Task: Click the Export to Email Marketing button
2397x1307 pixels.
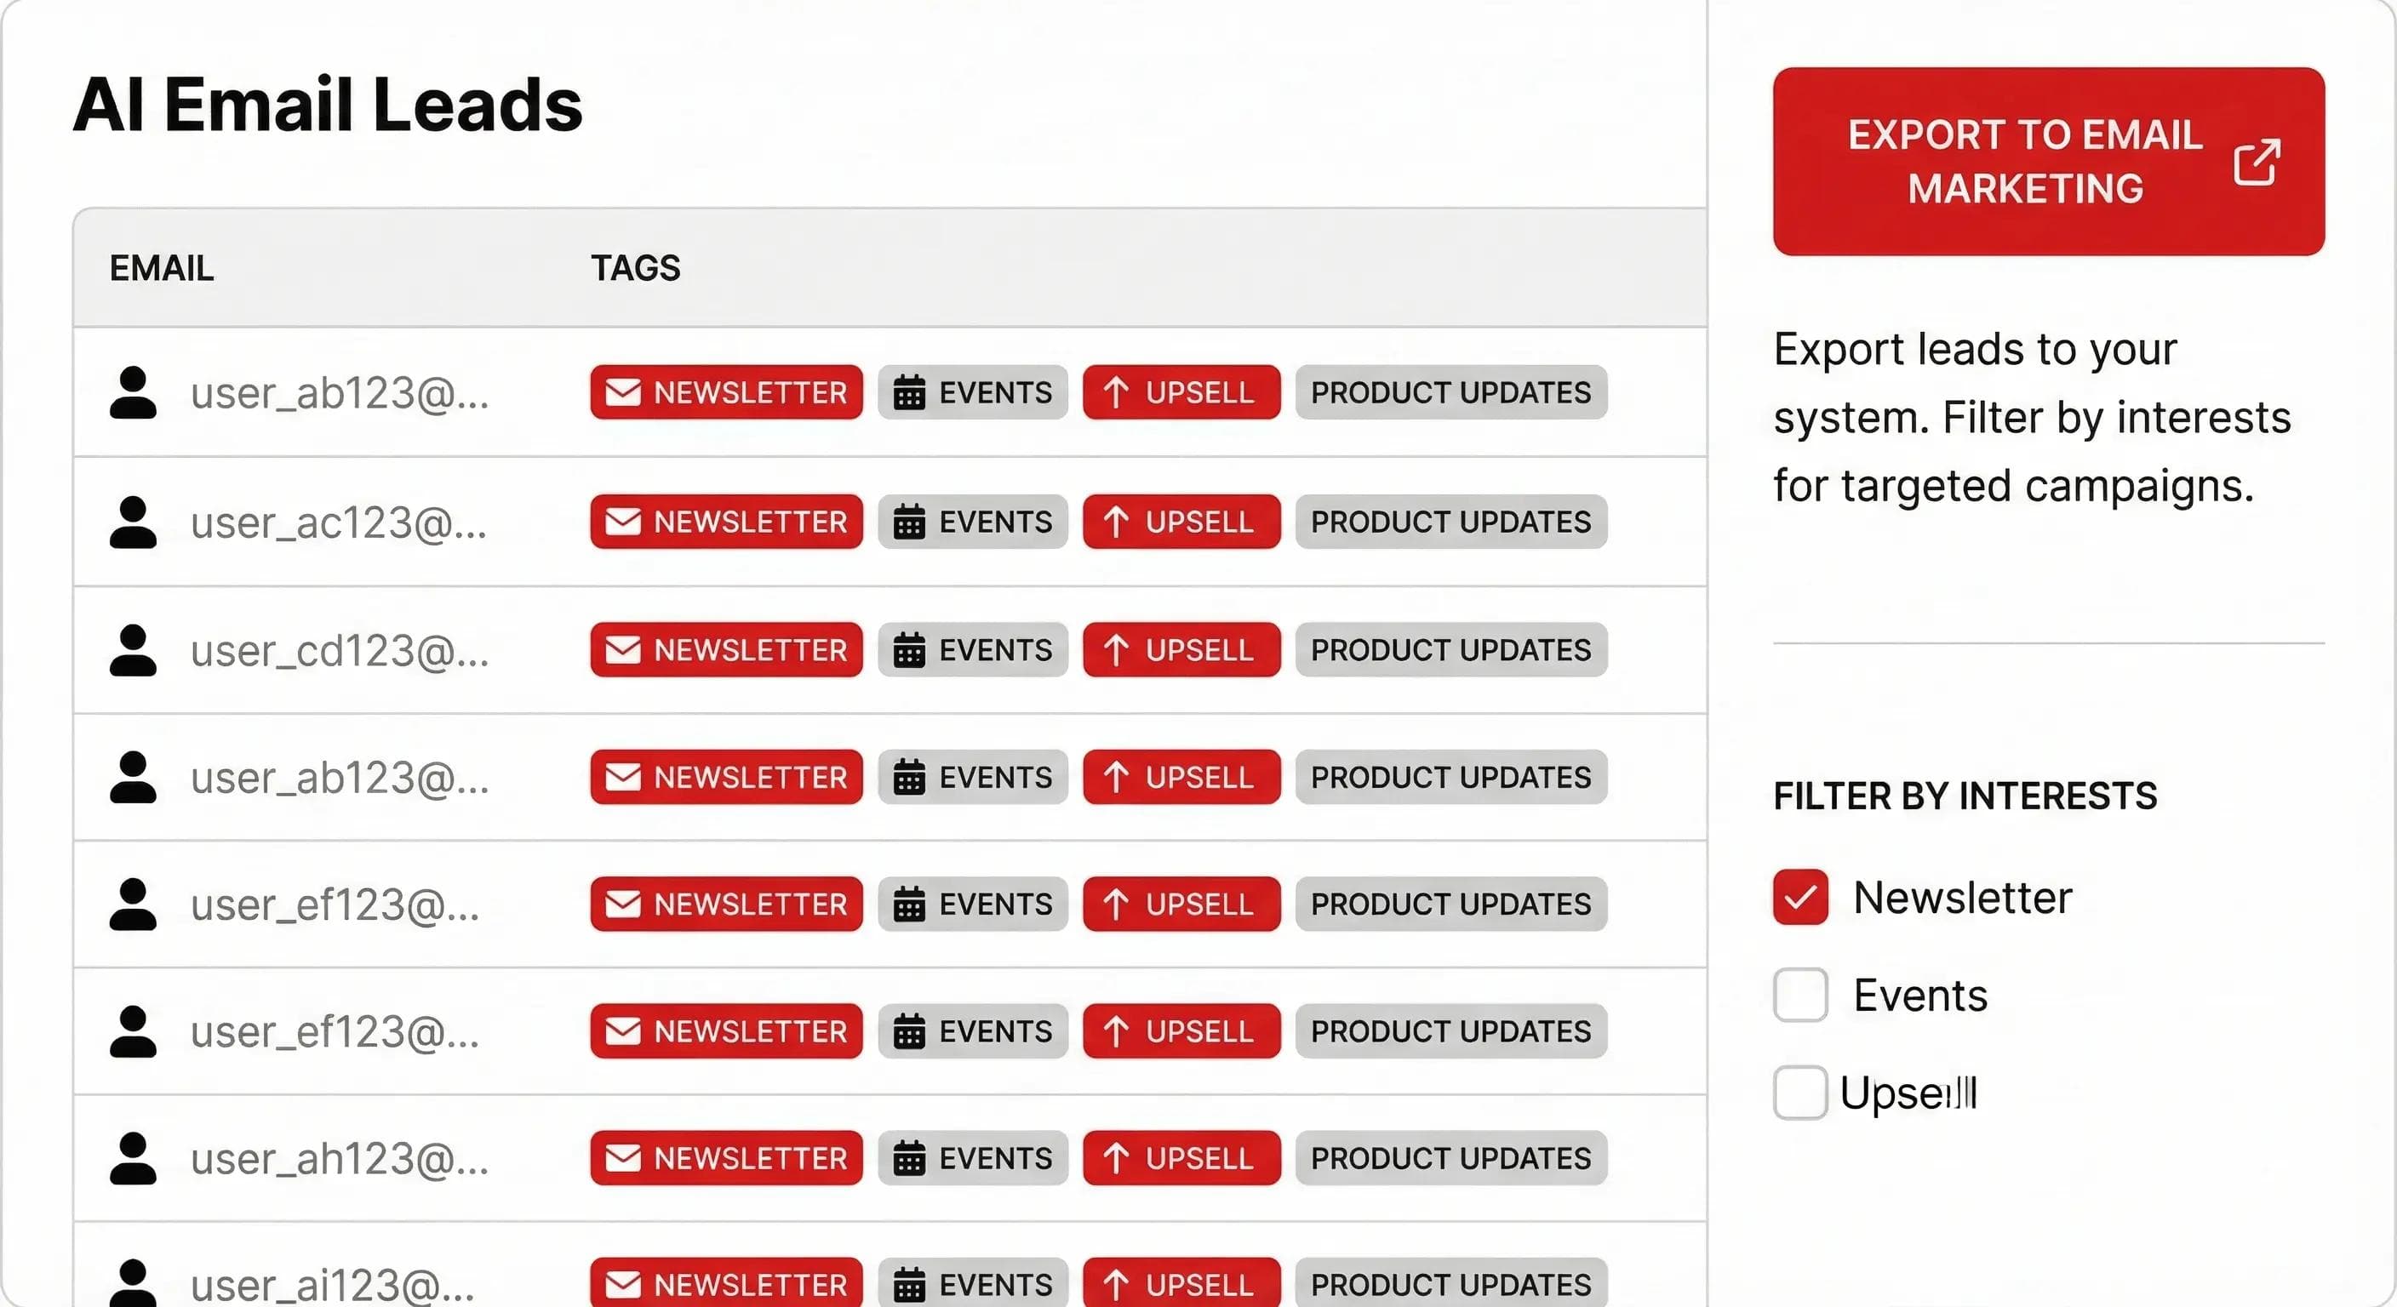Action: click(2047, 163)
